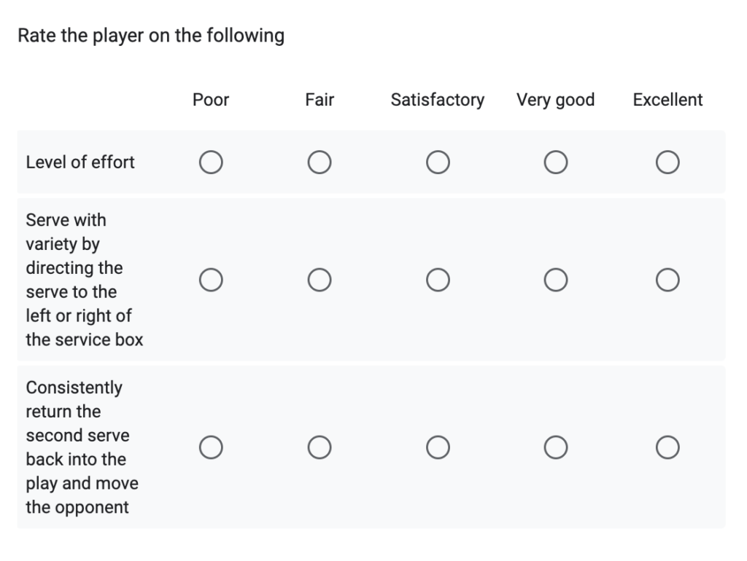Click the Satisfactory column header
The image size is (747, 561).
point(438,100)
